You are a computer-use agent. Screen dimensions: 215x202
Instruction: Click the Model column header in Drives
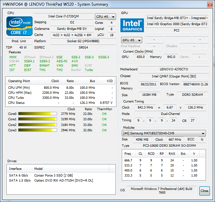coord(71,169)
